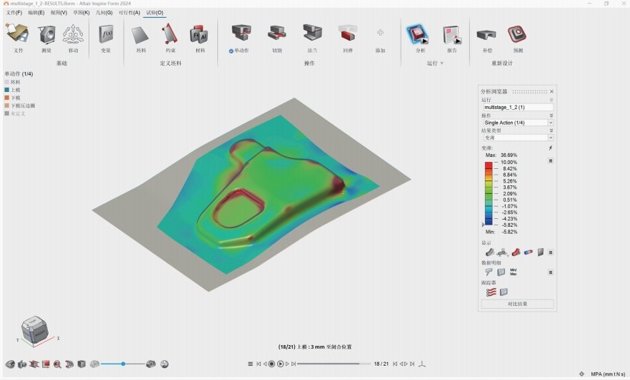Screen dimensions: 630x380
Task: Select the 测量 (Measure) tool
Action: click(x=46, y=34)
